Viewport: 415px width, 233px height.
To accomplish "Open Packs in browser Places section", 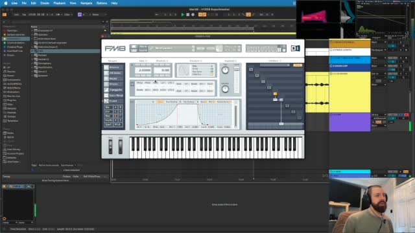I will (10, 133).
